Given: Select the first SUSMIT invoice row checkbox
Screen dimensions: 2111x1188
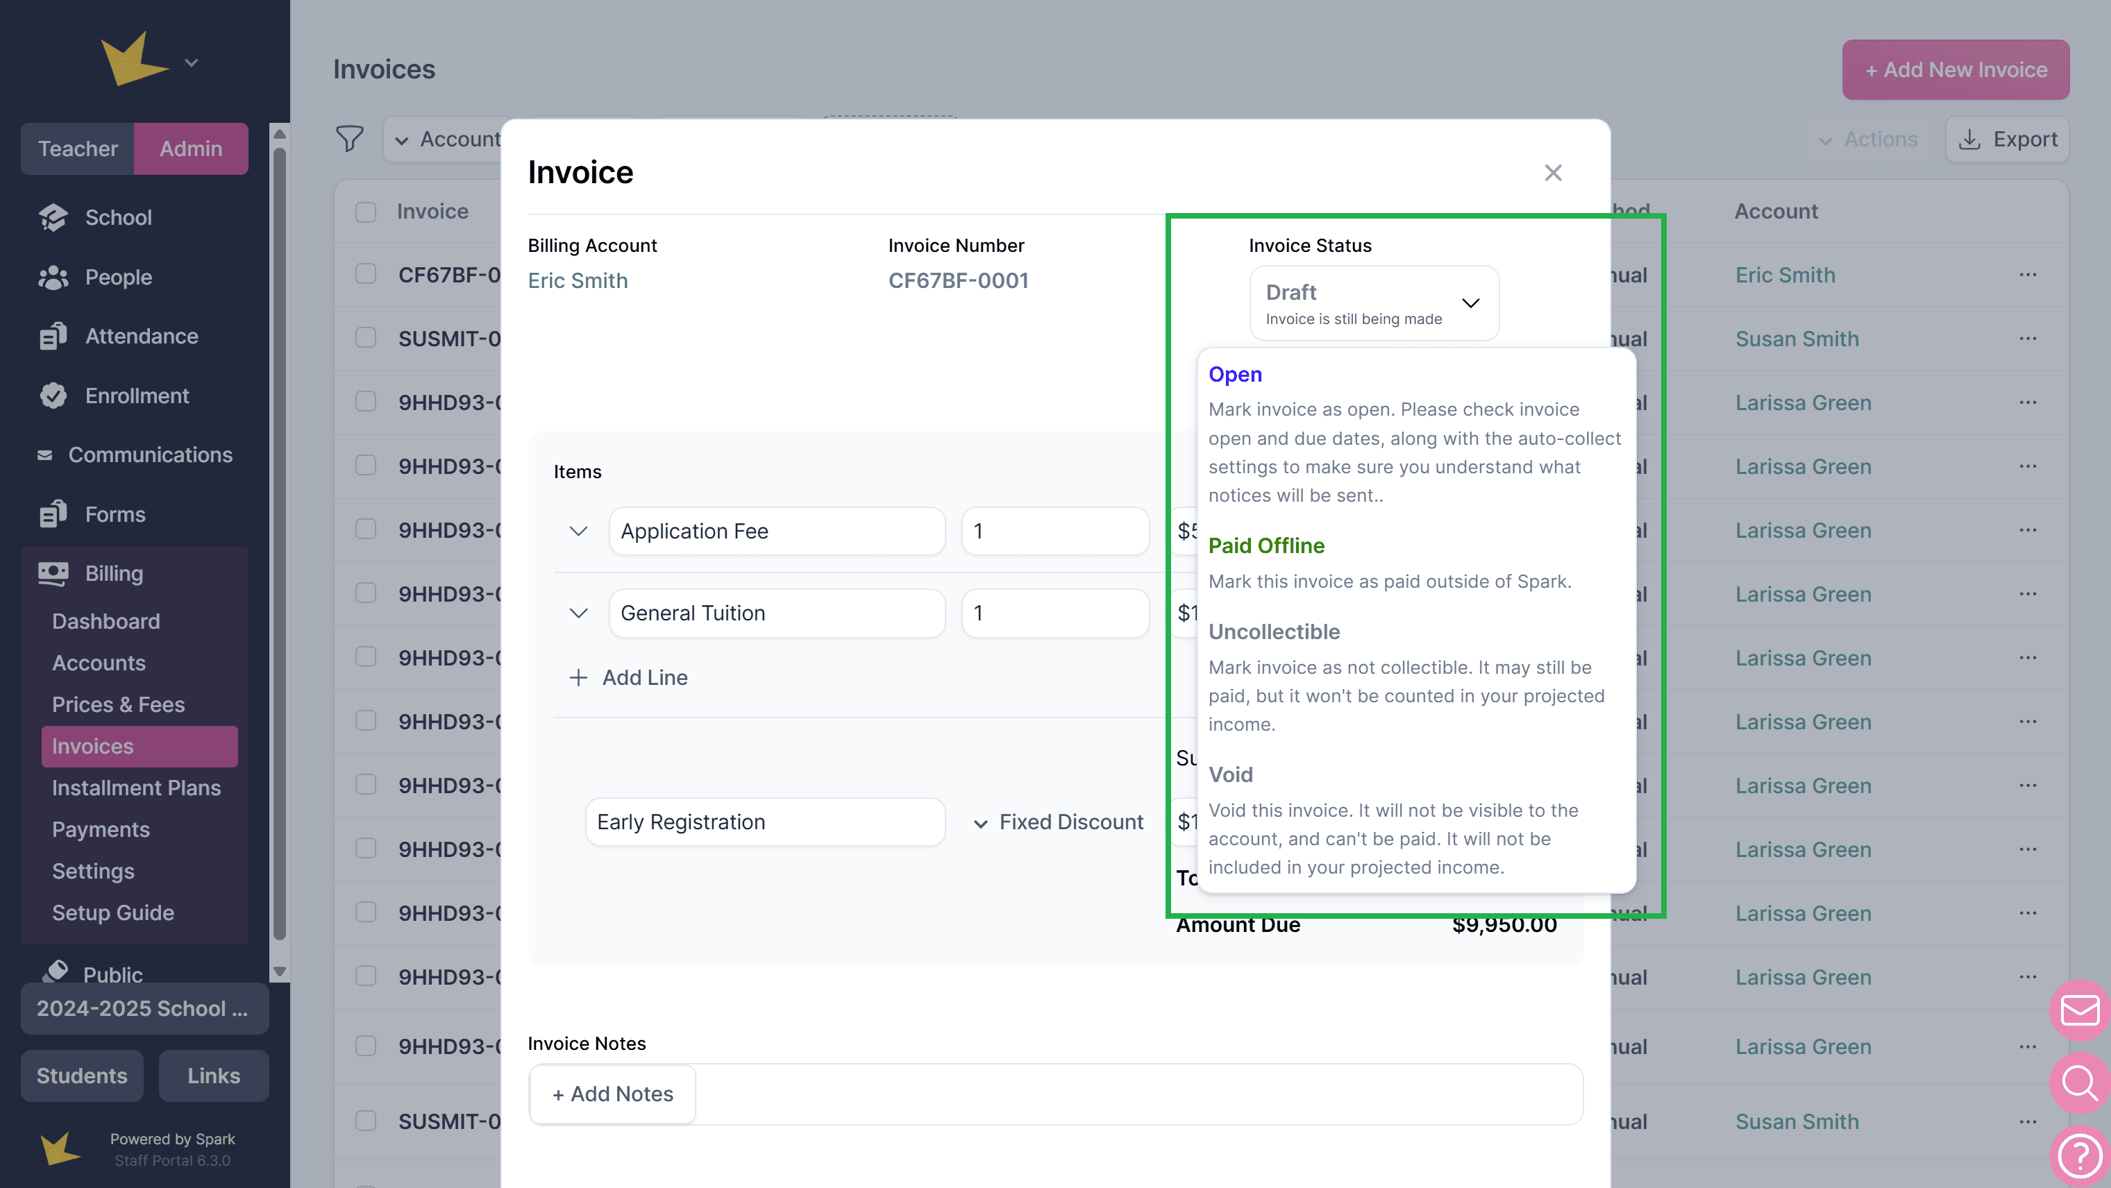Looking at the screenshot, I should tap(366, 339).
